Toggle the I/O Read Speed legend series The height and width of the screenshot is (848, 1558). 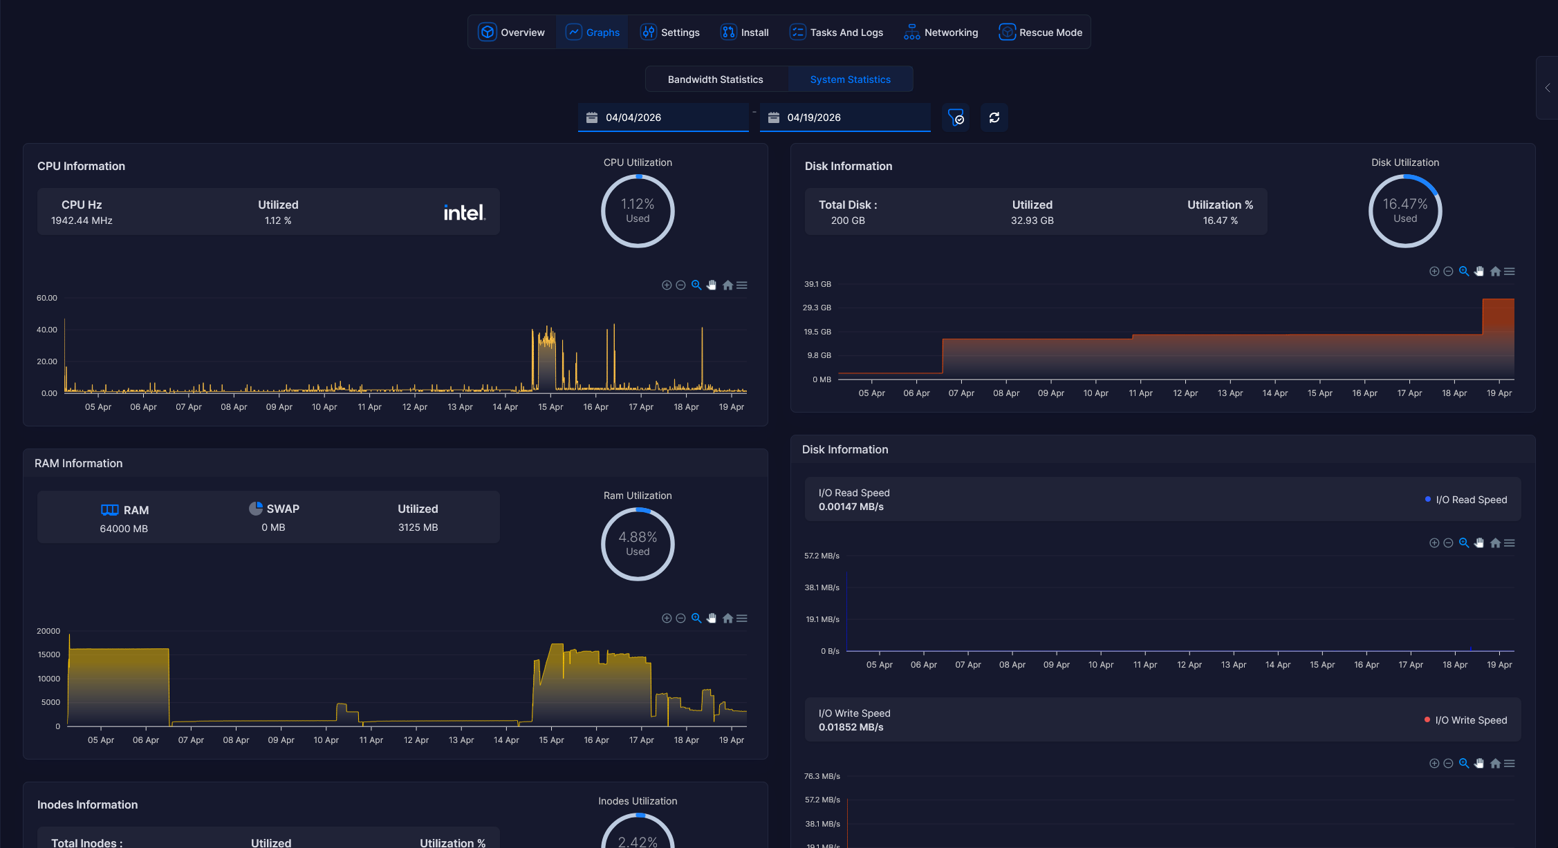(1466, 500)
